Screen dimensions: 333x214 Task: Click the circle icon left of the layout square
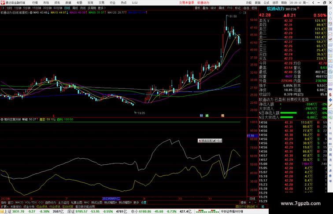click(240, 13)
